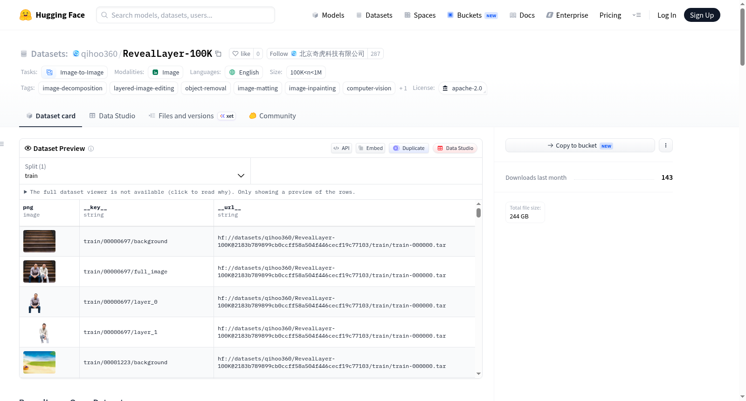Open the Community tab

pyautogui.click(x=272, y=116)
